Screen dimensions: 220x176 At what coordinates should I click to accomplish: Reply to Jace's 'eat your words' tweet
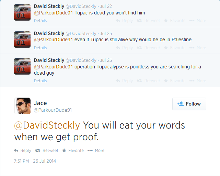[x=23, y=151]
